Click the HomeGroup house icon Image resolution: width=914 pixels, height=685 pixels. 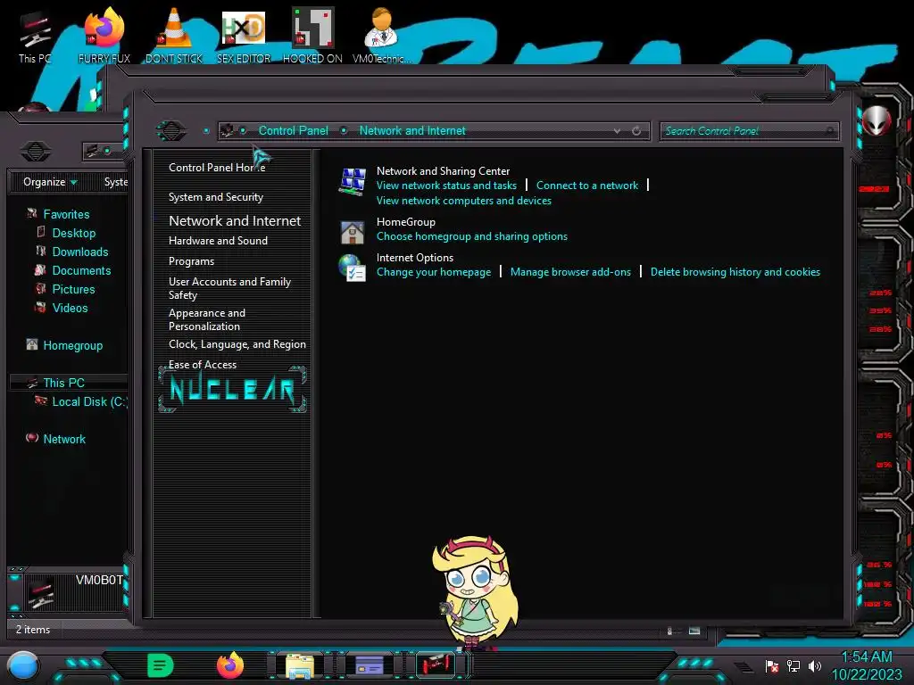click(x=353, y=233)
